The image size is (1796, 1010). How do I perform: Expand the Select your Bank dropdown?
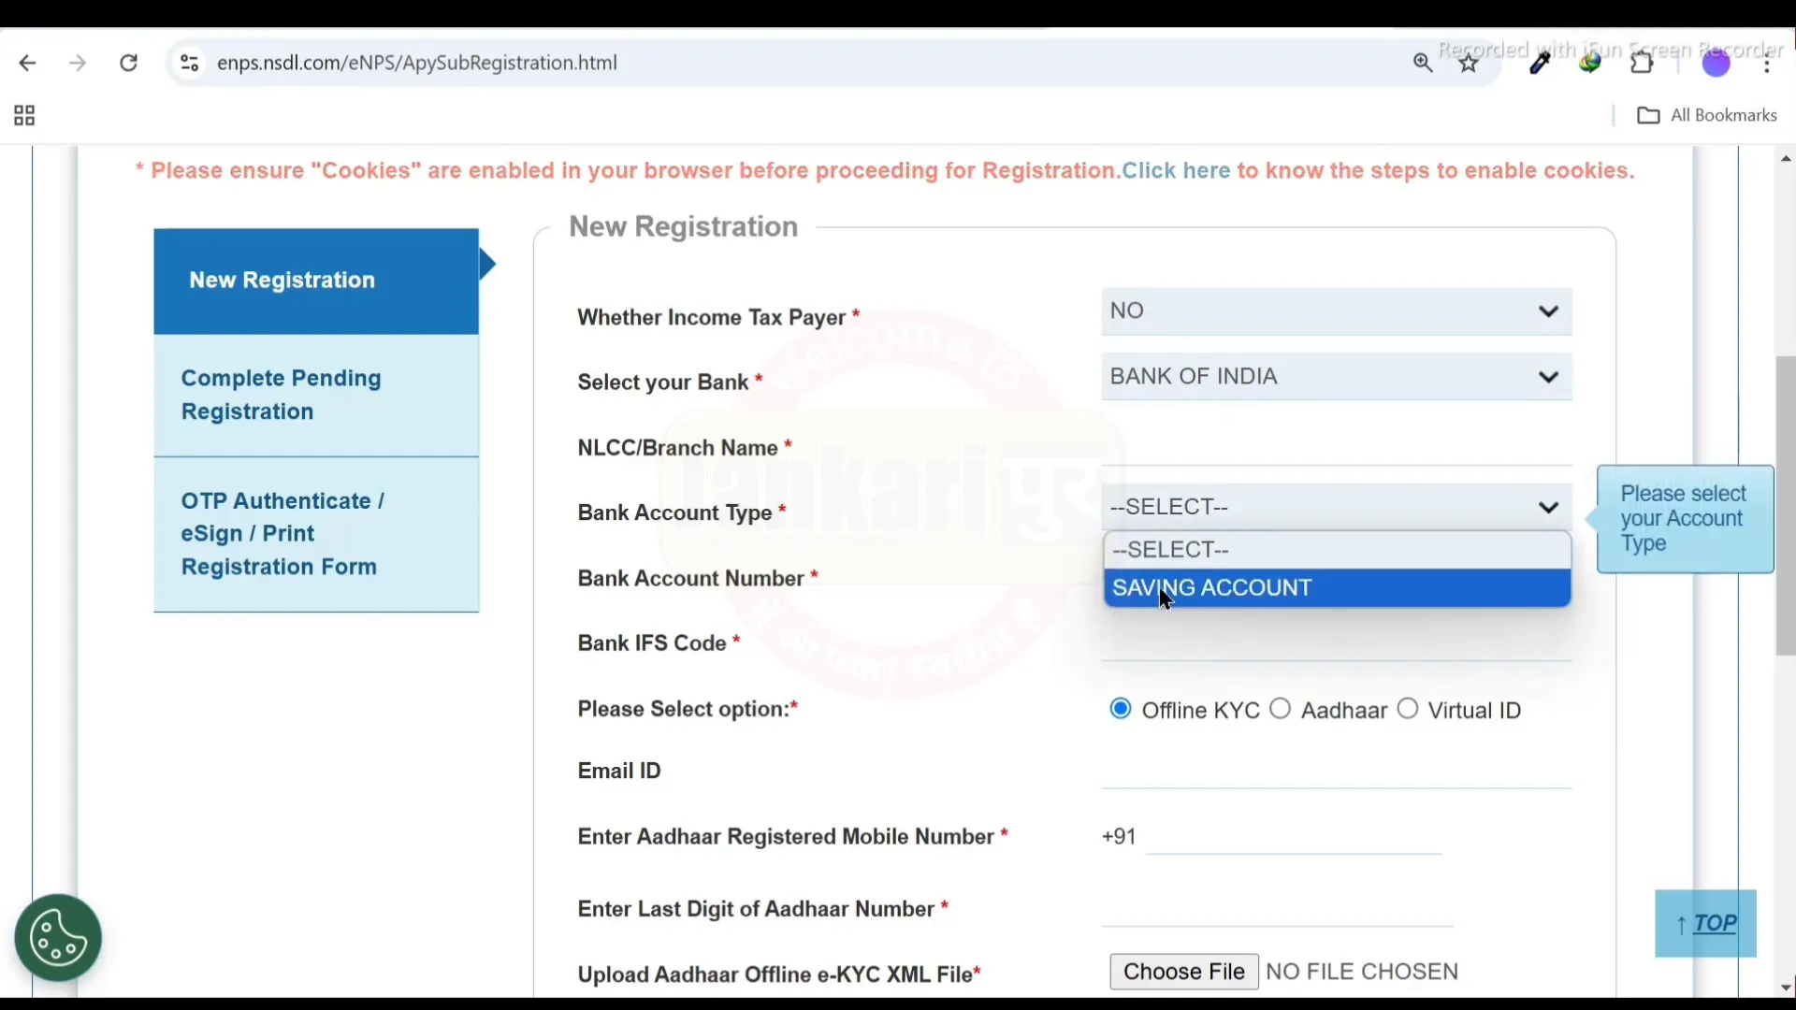tap(1336, 376)
